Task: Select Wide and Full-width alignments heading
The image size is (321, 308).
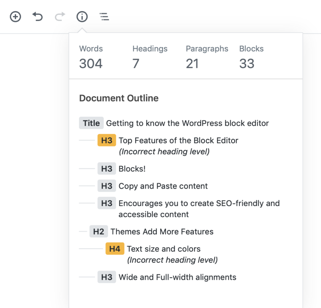Action: coord(178,277)
